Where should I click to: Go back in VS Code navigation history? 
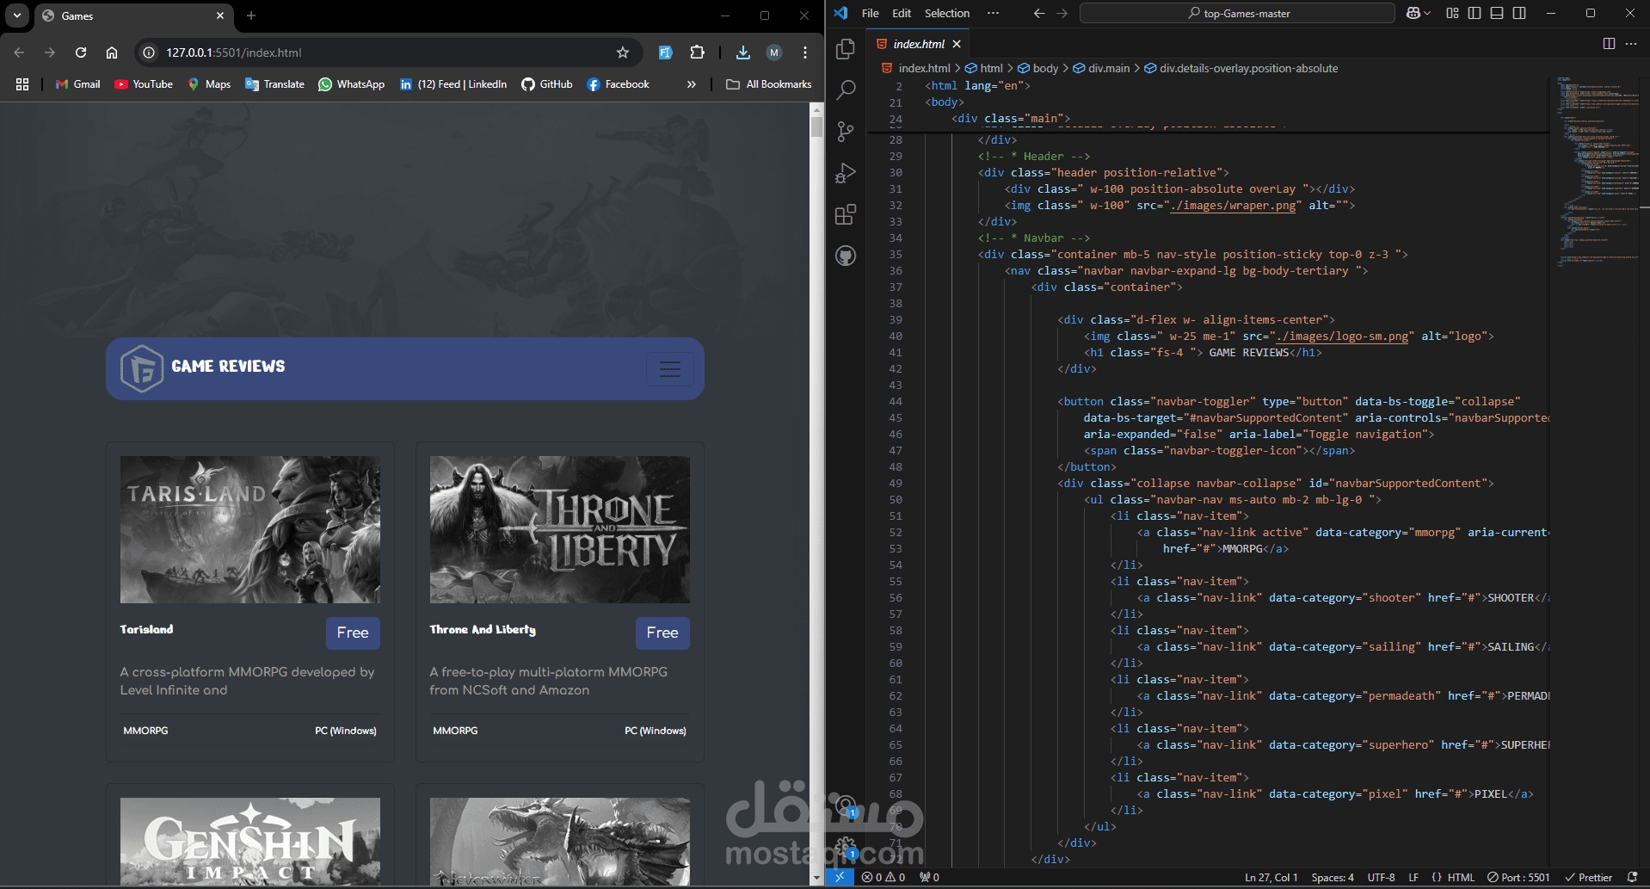(x=1039, y=13)
